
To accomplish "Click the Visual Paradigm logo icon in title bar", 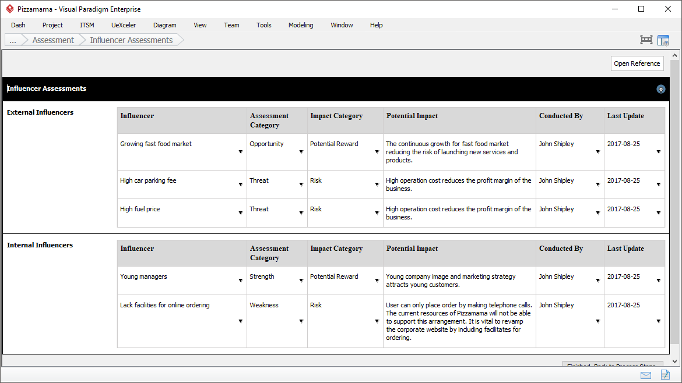I will point(9,9).
